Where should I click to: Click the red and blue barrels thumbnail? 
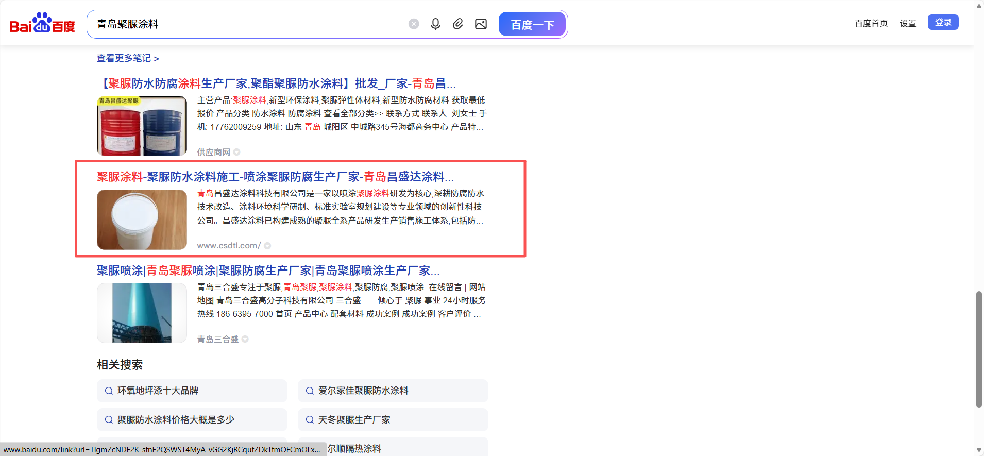tap(142, 126)
